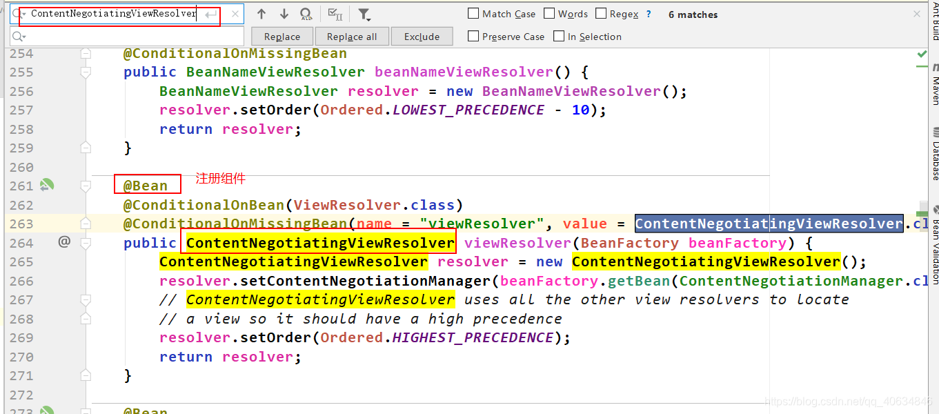Toggle comment fold end marker at line 268

(86, 319)
